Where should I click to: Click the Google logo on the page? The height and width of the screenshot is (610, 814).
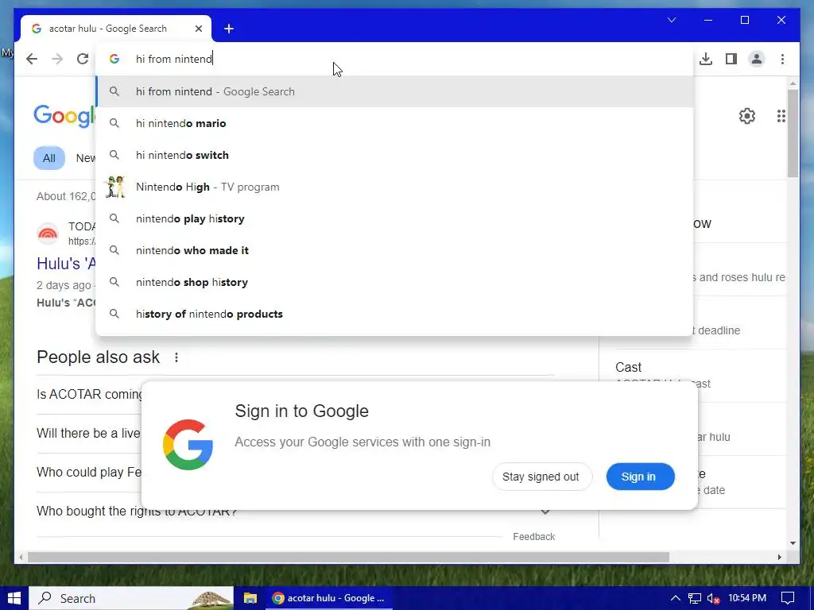65,115
